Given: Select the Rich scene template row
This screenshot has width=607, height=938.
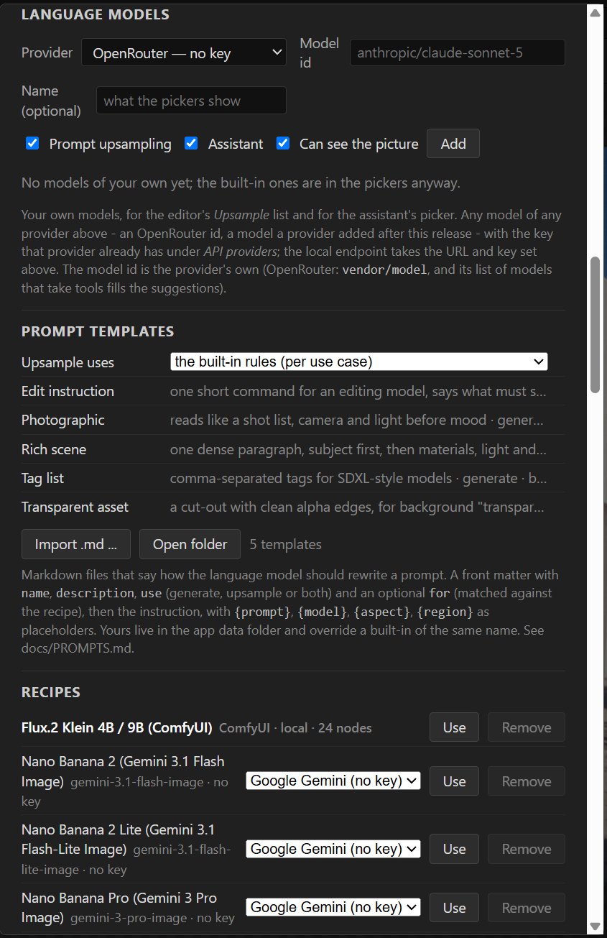Looking at the screenshot, I should [x=293, y=449].
